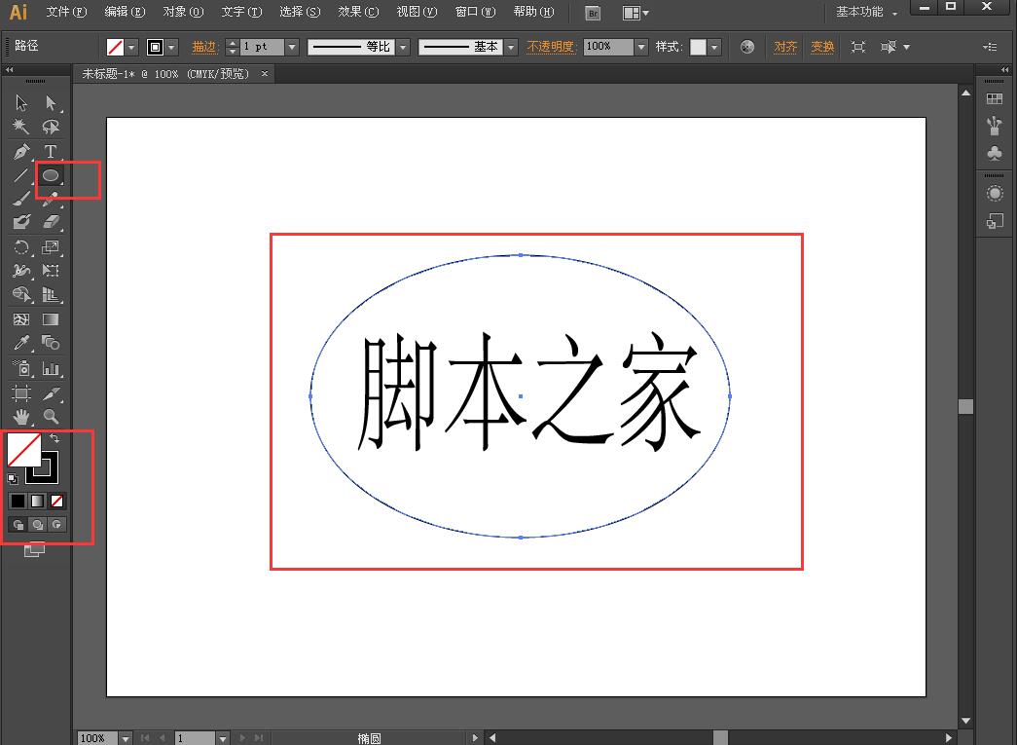The height and width of the screenshot is (745, 1017).
Task: Open brush definition 基本 dropdown
Action: [511, 47]
